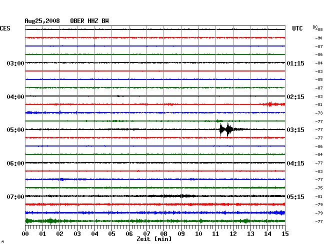Click the 09 minute axis tick label
The image size is (325, 247).
181,234
